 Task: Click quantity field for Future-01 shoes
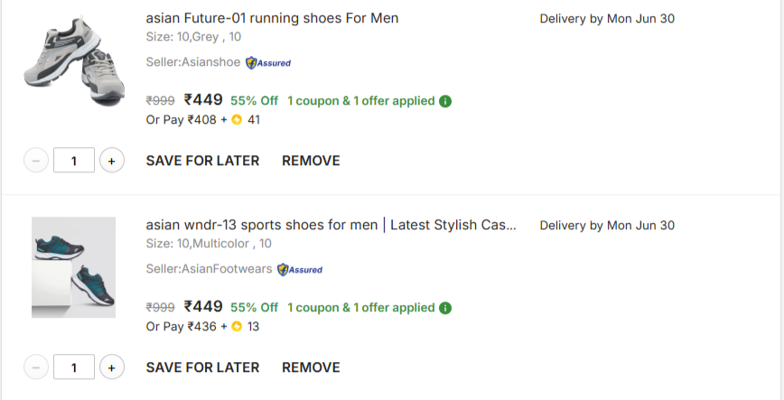(74, 161)
